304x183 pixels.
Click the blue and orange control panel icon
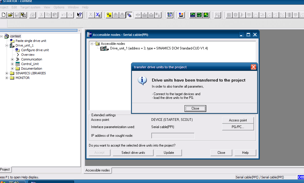coord(181,15)
